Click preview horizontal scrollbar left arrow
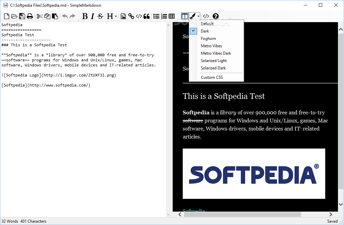This screenshot has height=225, width=344. 180,215
